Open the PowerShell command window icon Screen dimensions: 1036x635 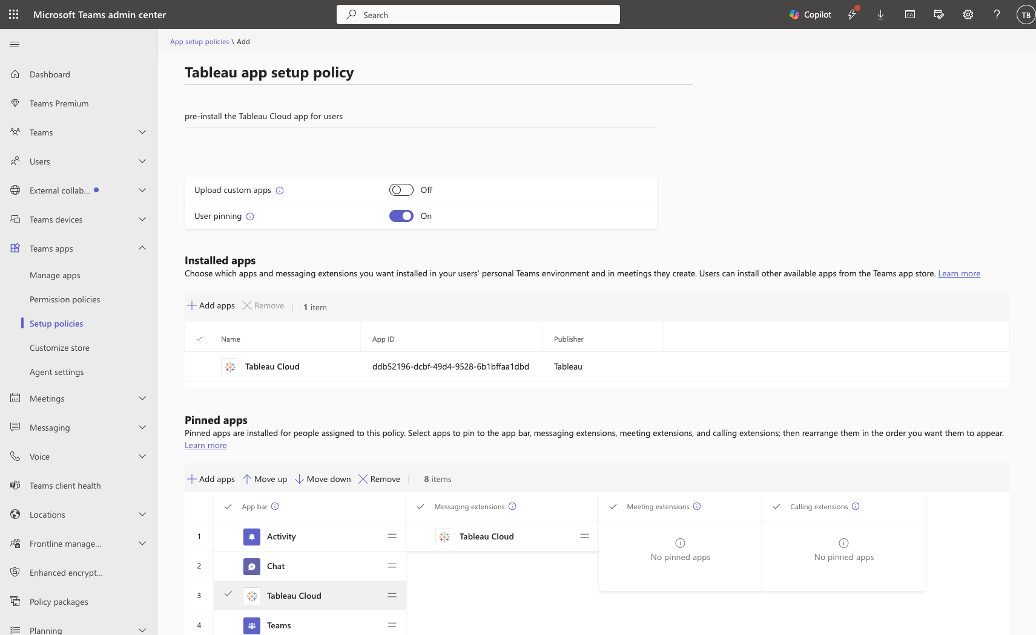909,14
